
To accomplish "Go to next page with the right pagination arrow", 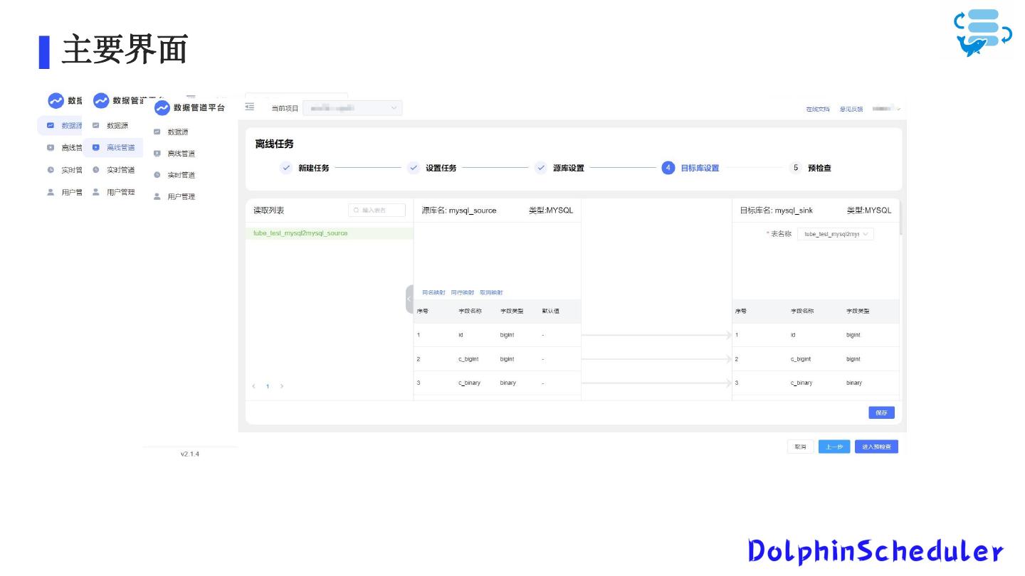I will pyautogui.click(x=282, y=386).
